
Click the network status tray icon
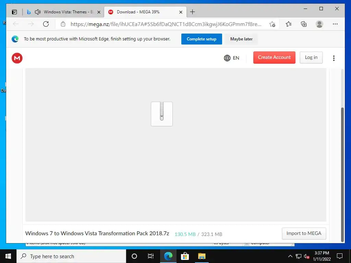(299, 256)
